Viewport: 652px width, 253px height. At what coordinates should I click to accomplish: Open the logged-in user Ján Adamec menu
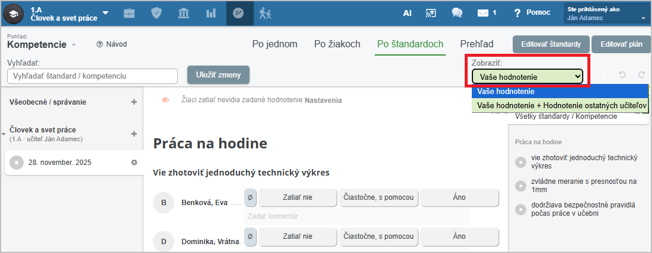606,14
